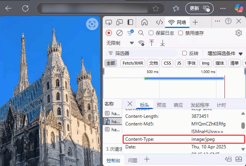
Task: Check the 反转 invert checkbox
Action: [184, 53]
